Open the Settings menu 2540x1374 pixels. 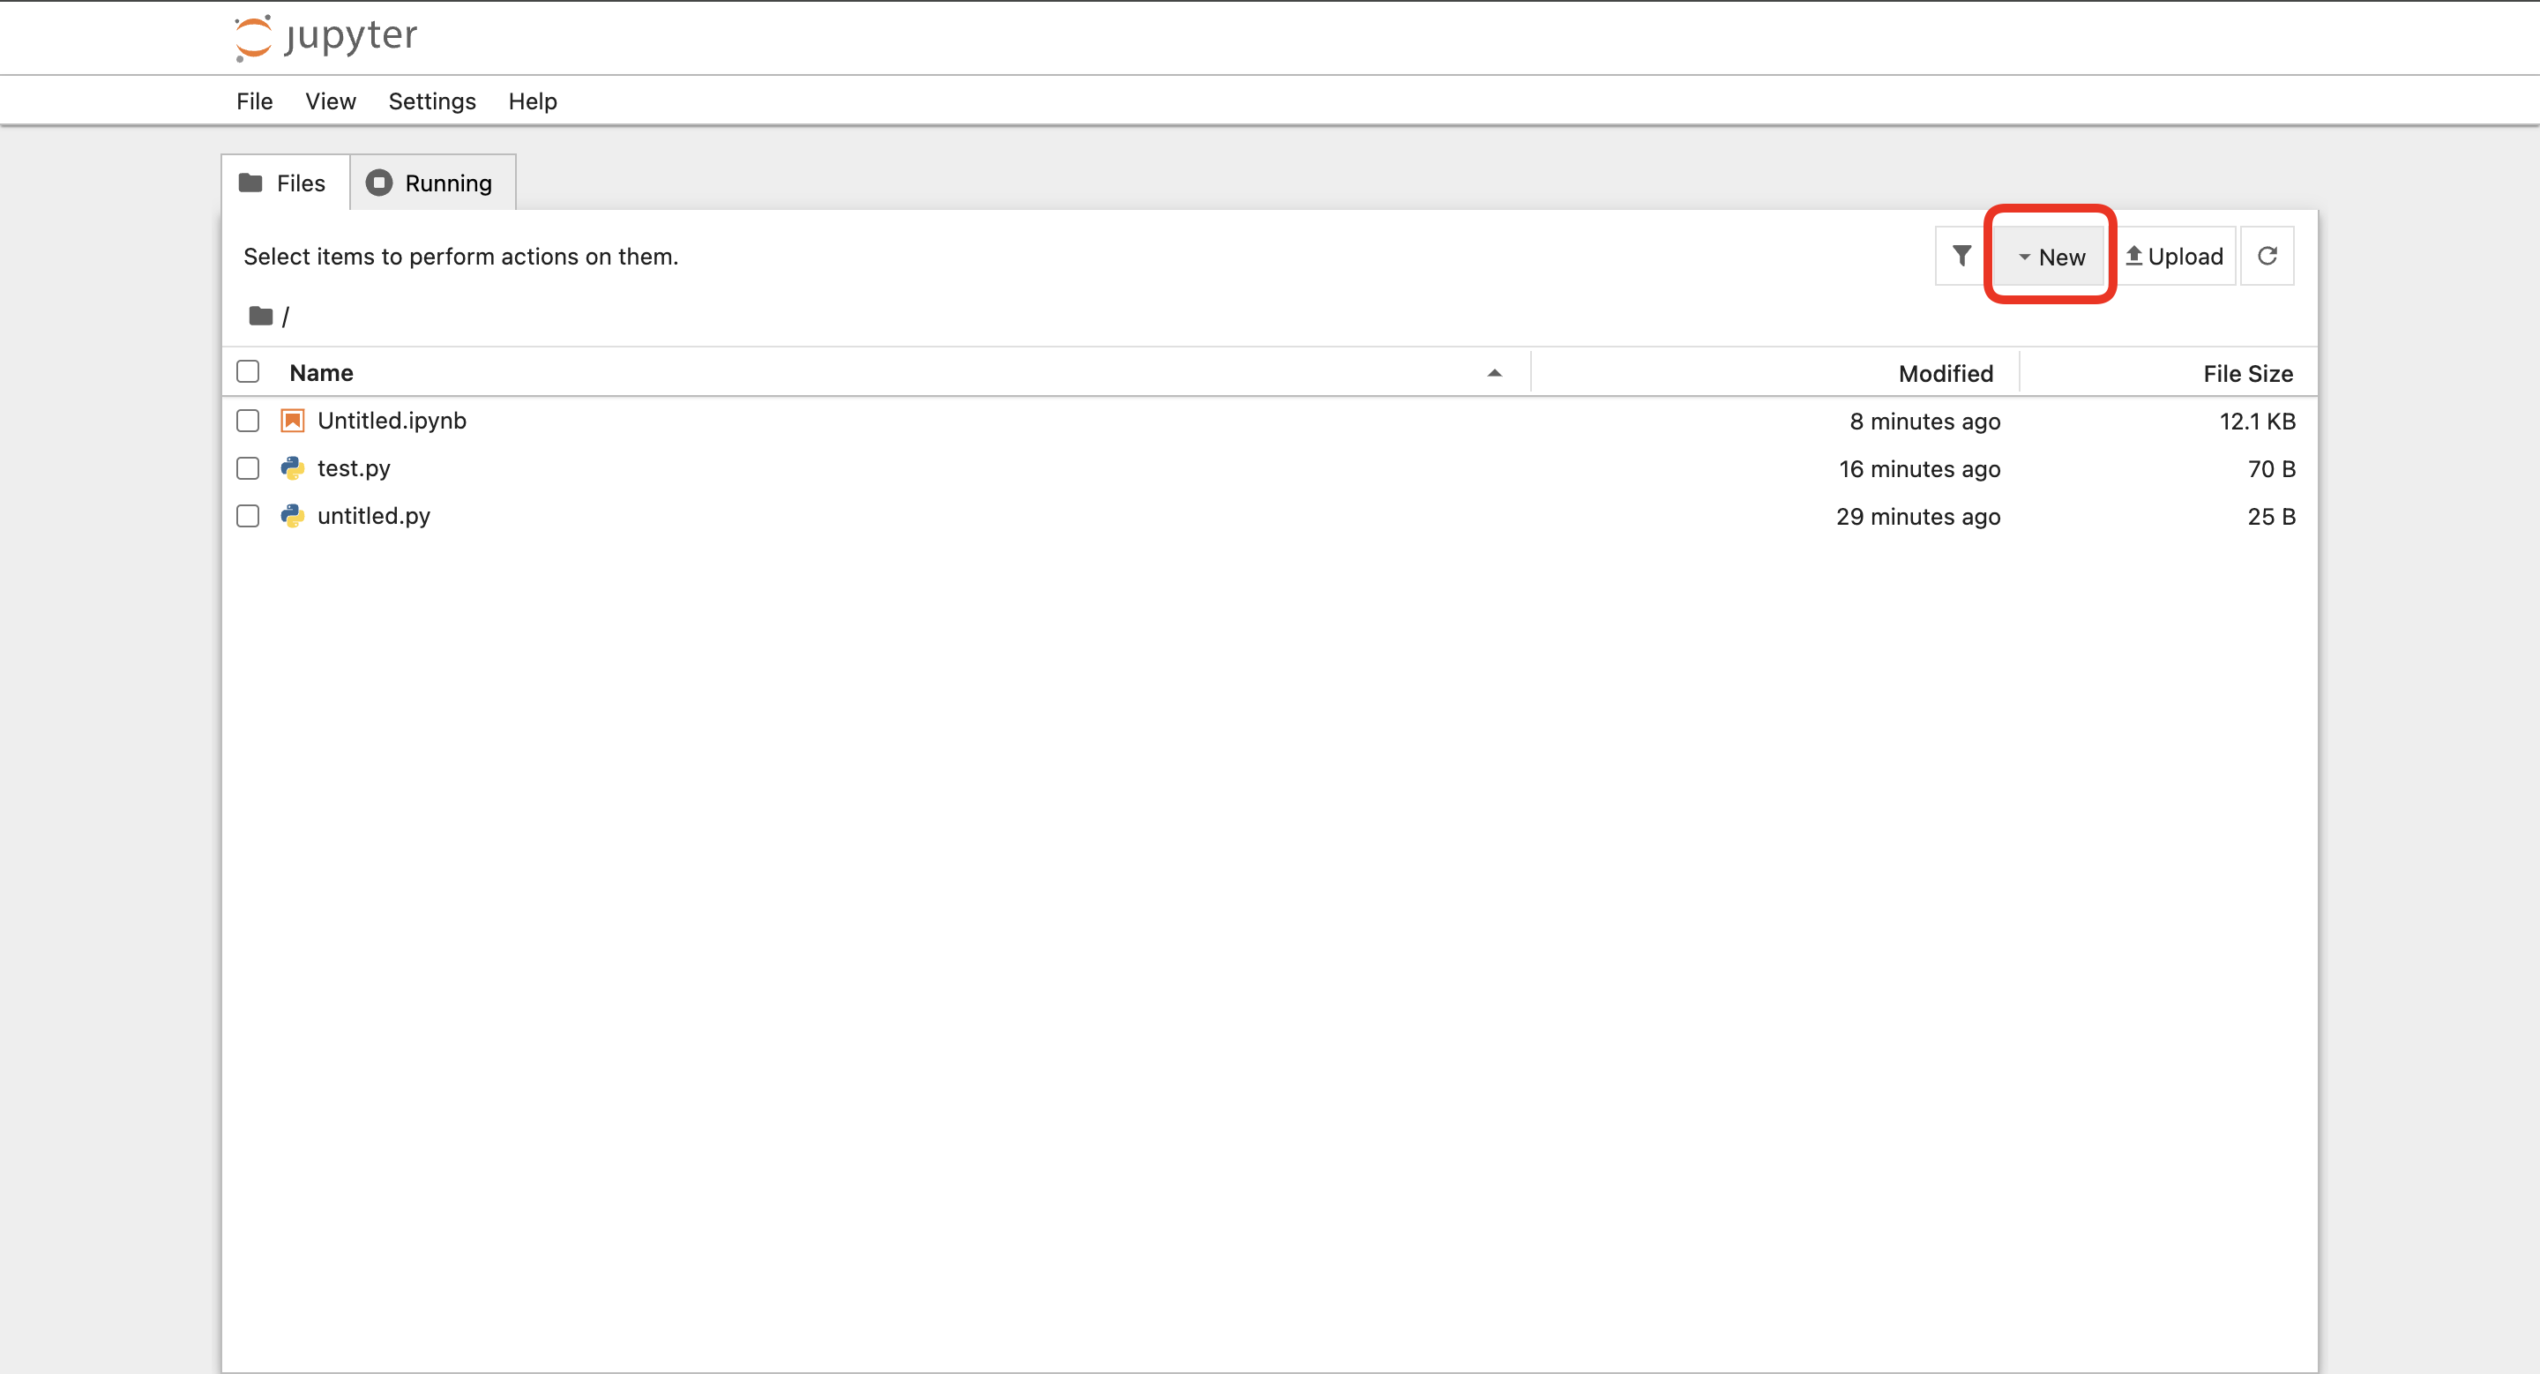pos(431,101)
